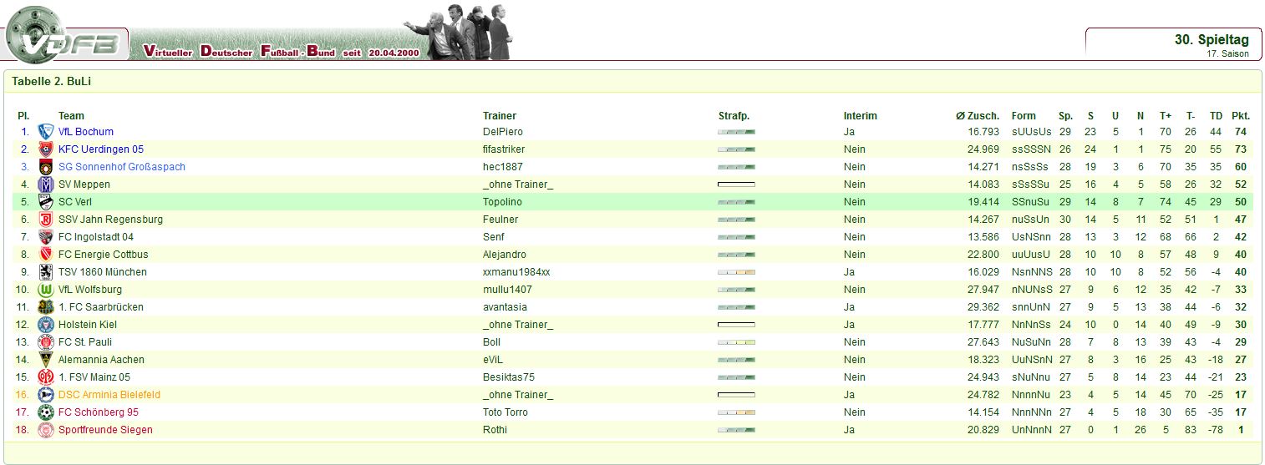Click the DSC Arminia Bielefeld crest
This screenshot has width=1265, height=465.
click(46, 395)
